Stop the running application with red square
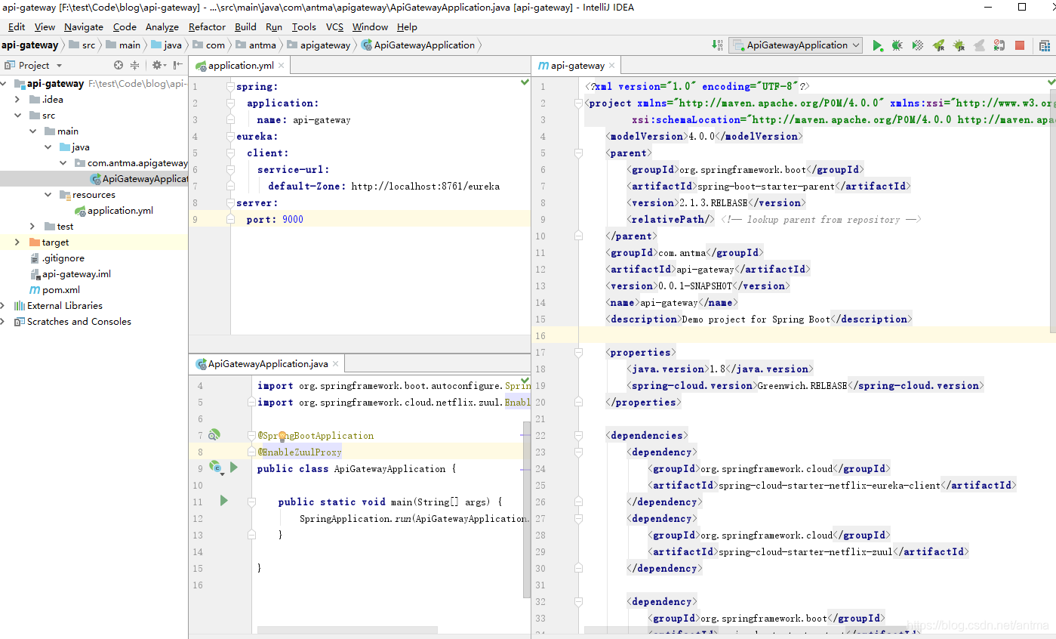The width and height of the screenshot is (1056, 639). click(x=1020, y=45)
